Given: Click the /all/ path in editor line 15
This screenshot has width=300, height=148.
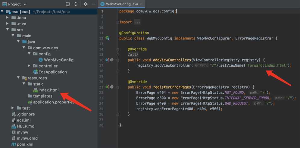Looking at the screenshot, I should [133, 55].
